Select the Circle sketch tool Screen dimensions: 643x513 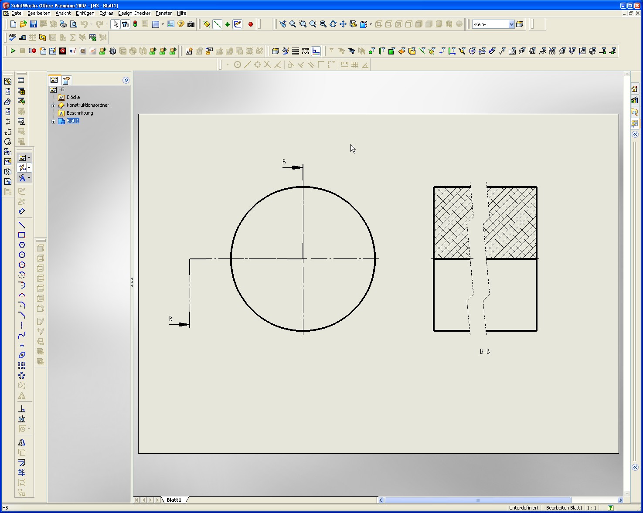coord(21,255)
